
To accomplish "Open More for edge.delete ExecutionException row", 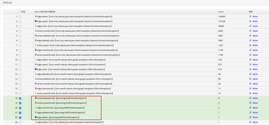I will click(255, 122).
